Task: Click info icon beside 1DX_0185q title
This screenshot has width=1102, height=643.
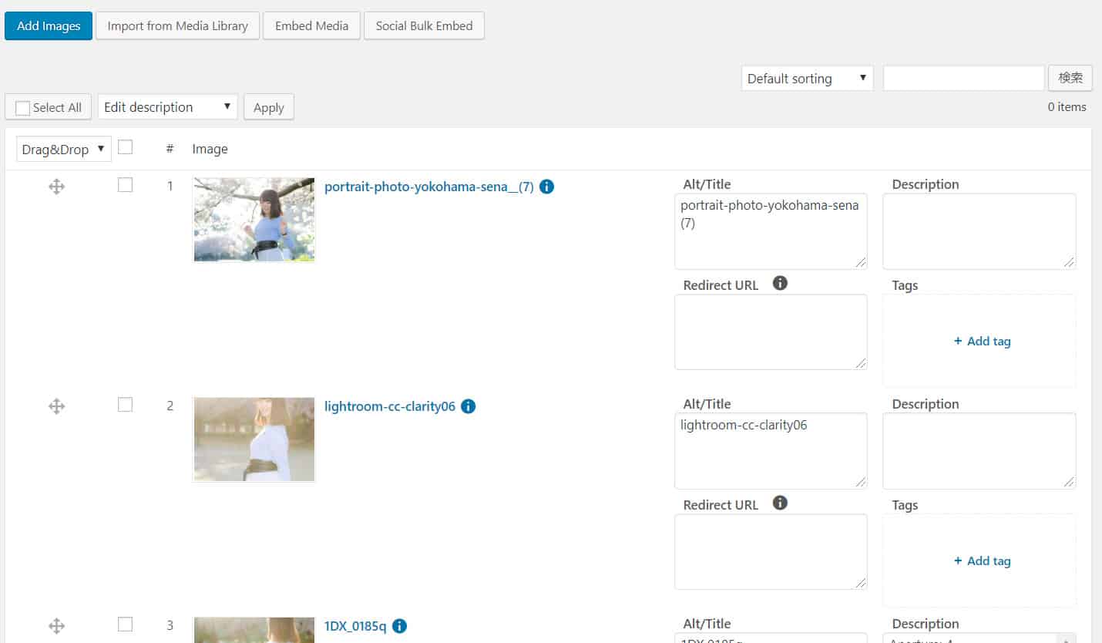Action: [399, 626]
